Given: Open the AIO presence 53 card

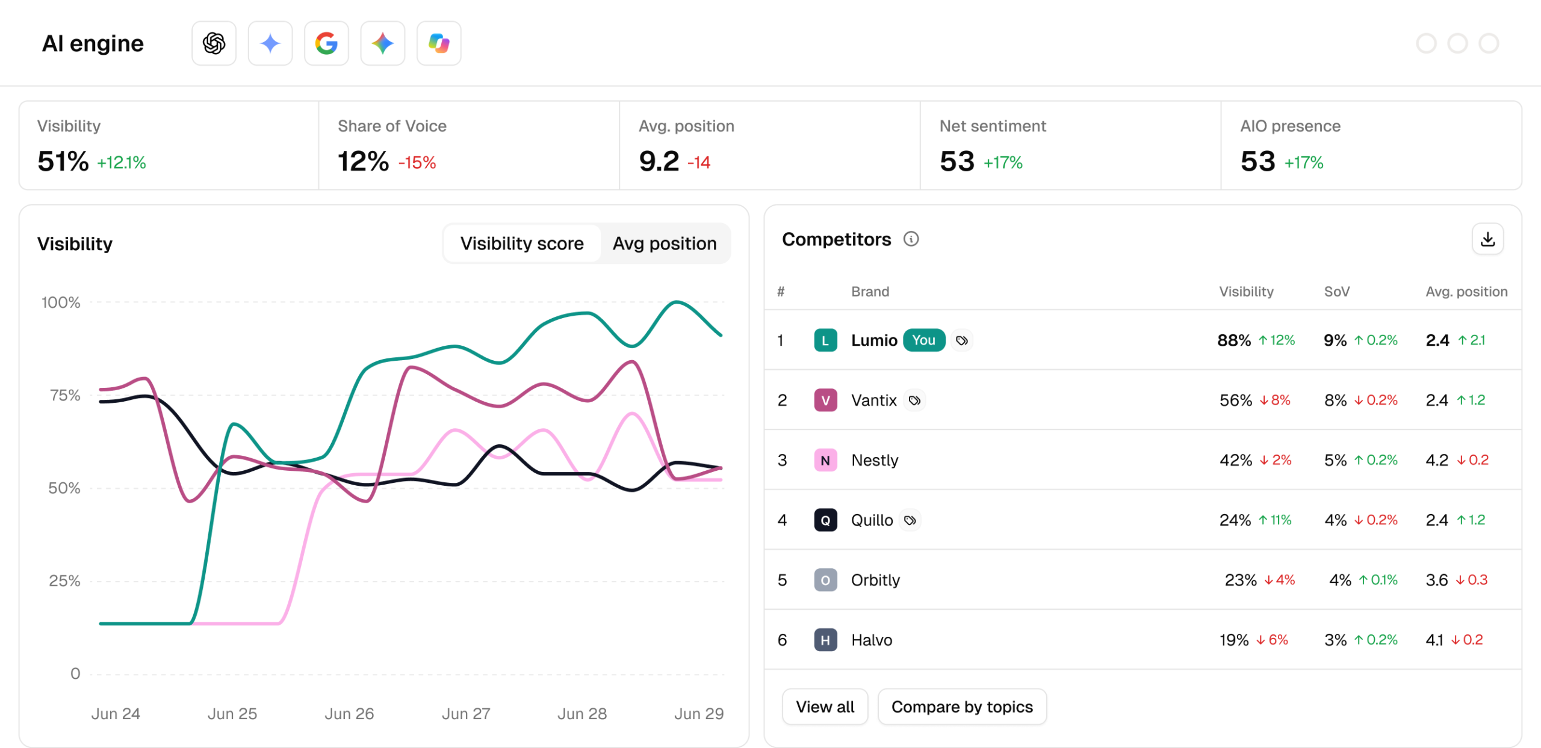Looking at the screenshot, I should pyautogui.click(x=1371, y=146).
